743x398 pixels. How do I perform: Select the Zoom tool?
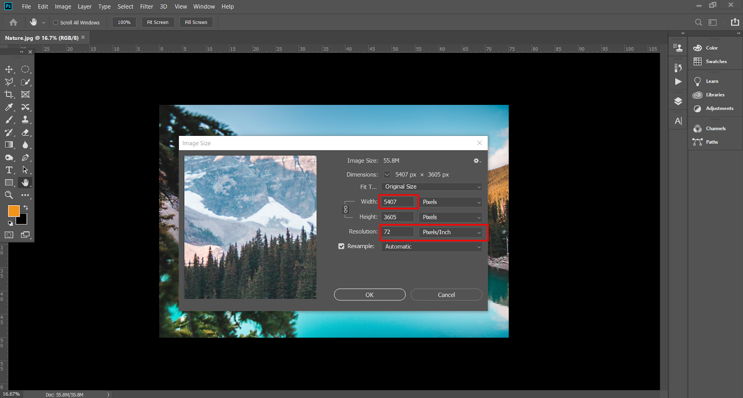click(9, 195)
